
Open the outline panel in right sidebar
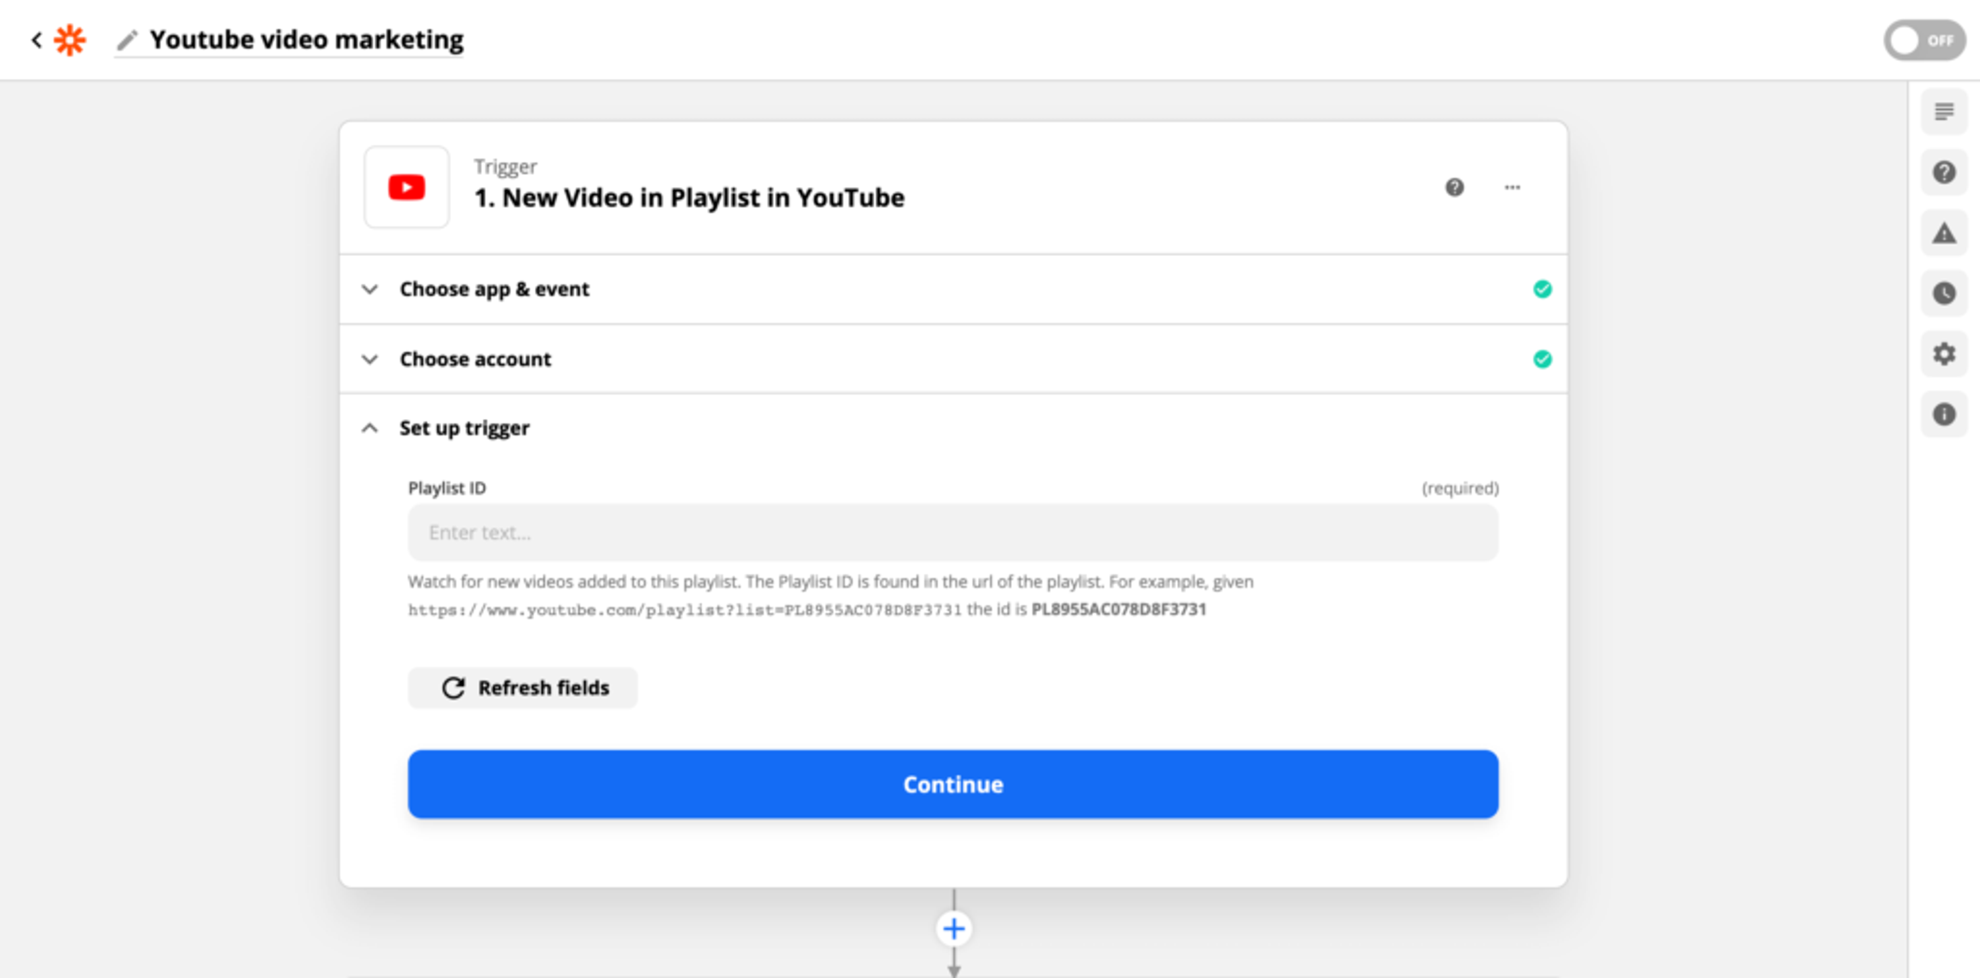[1944, 112]
